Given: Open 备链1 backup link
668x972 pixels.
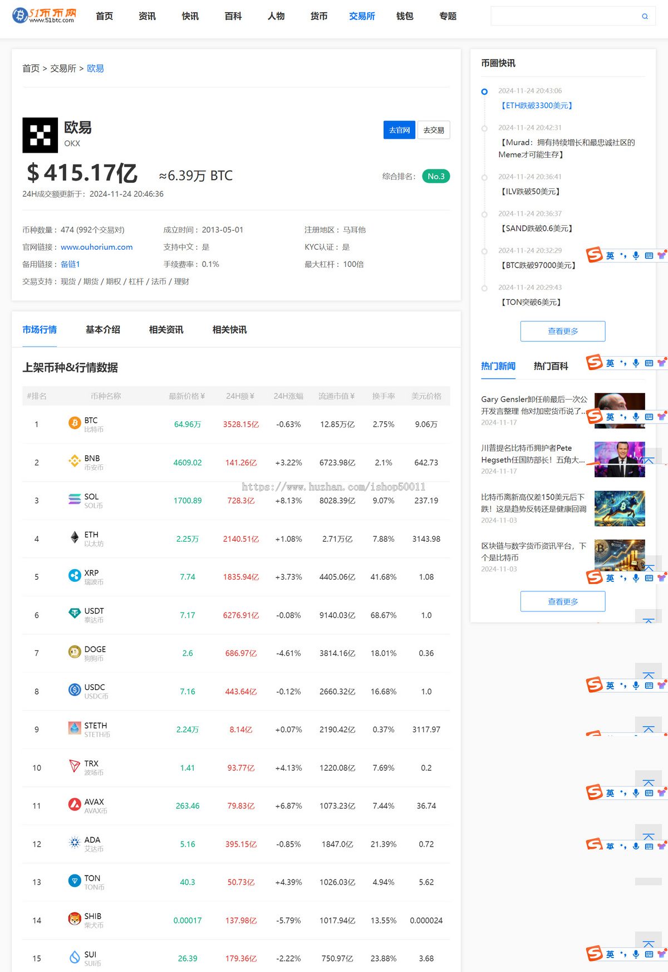Looking at the screenshot, I should point(70,264).
